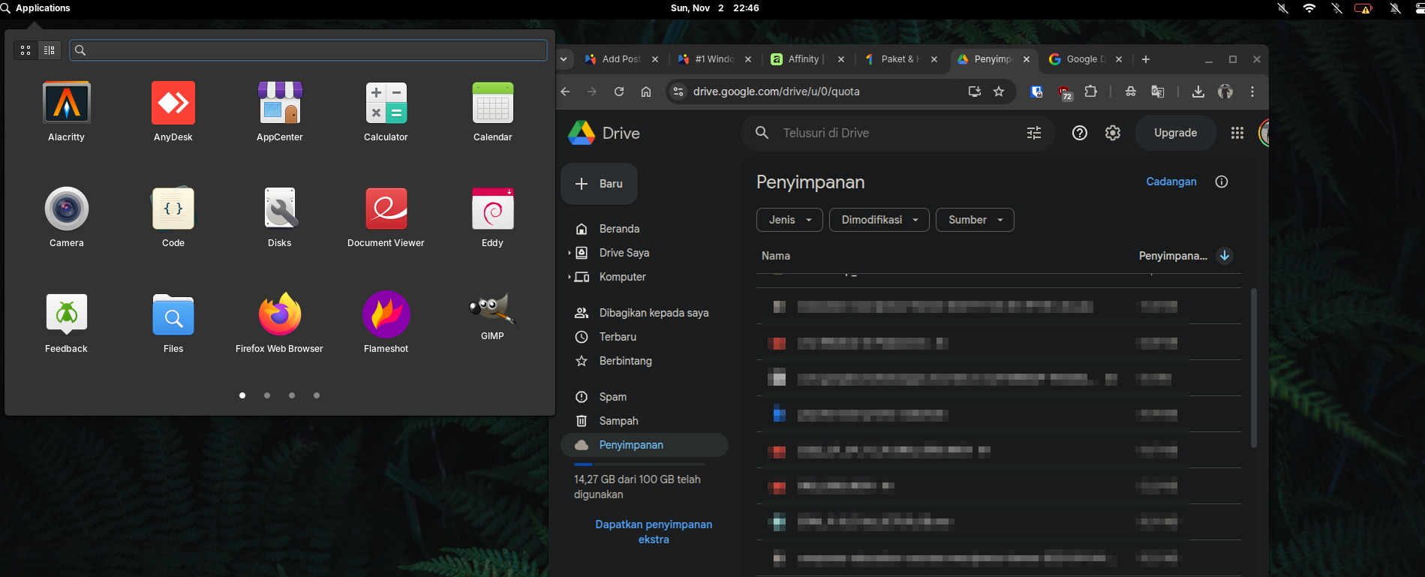Open the Jenis filter dropdown
The height and width of the screenshot is (577, 1425).
click(789, 220)
